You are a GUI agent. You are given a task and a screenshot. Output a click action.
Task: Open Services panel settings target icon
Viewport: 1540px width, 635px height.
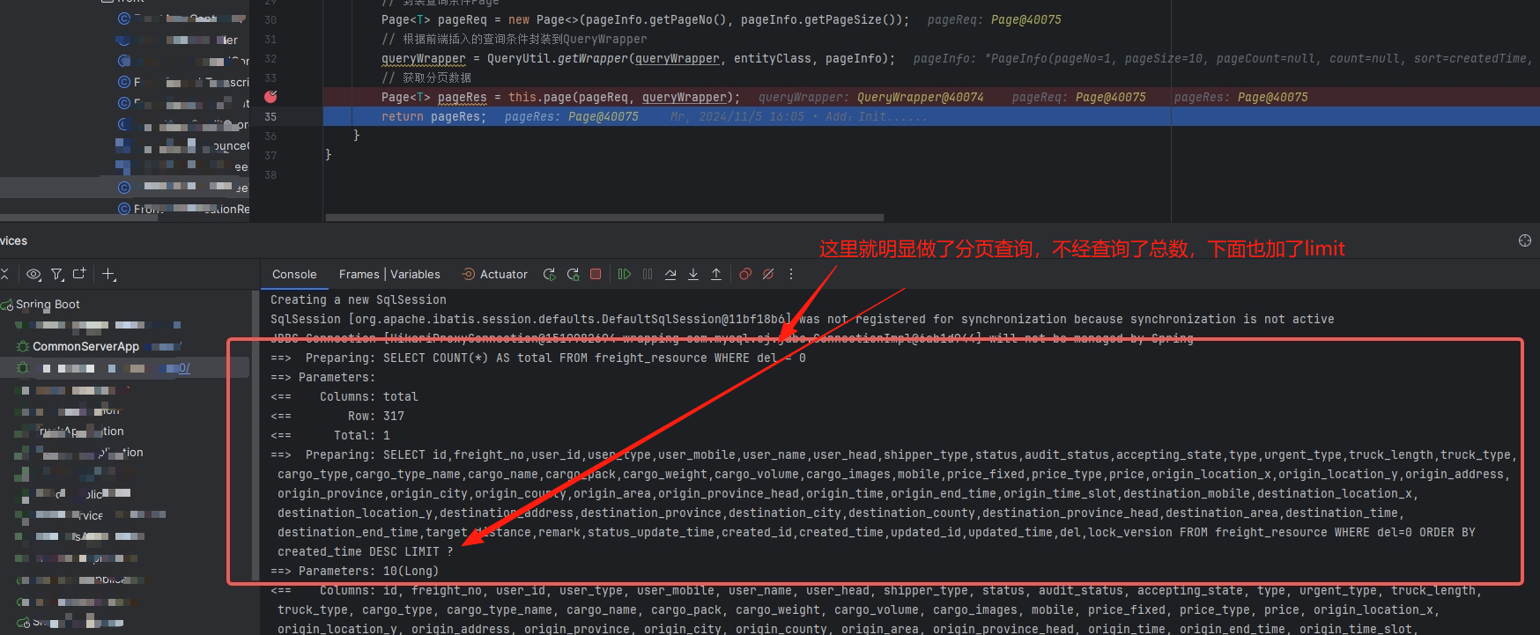tap(1525, 240)
